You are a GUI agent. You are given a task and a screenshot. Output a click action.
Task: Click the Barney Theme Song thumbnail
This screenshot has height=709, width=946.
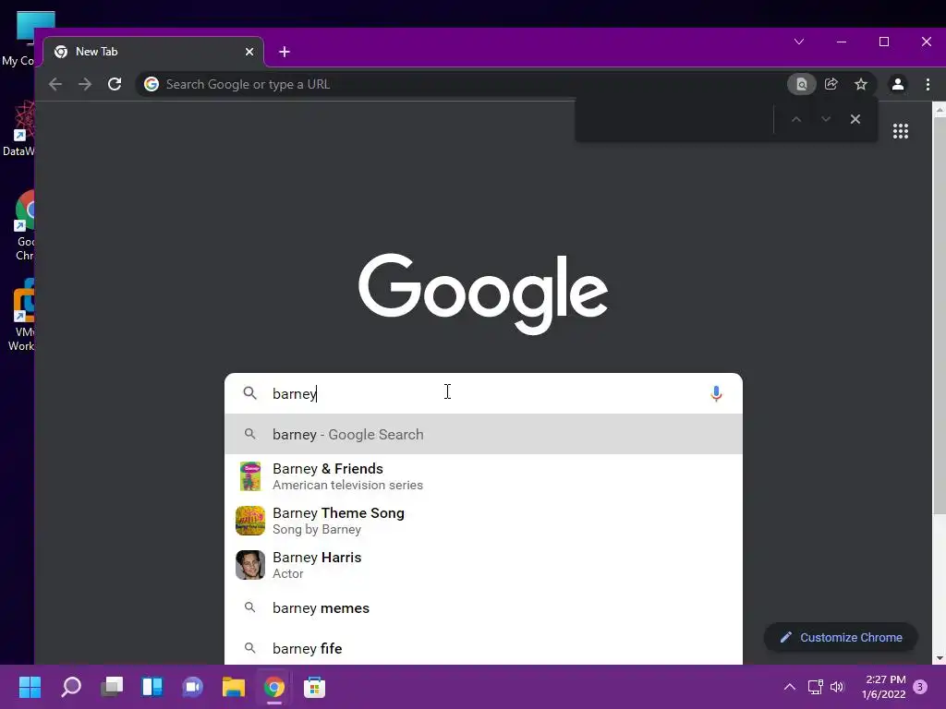250,521
